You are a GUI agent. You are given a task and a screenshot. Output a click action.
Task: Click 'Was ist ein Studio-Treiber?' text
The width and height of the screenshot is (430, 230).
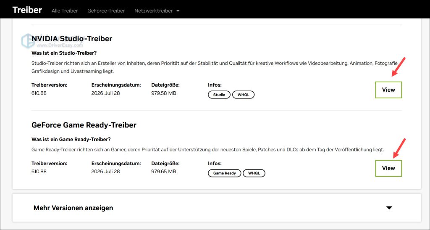pyautogui.click(x=64, y=53)
